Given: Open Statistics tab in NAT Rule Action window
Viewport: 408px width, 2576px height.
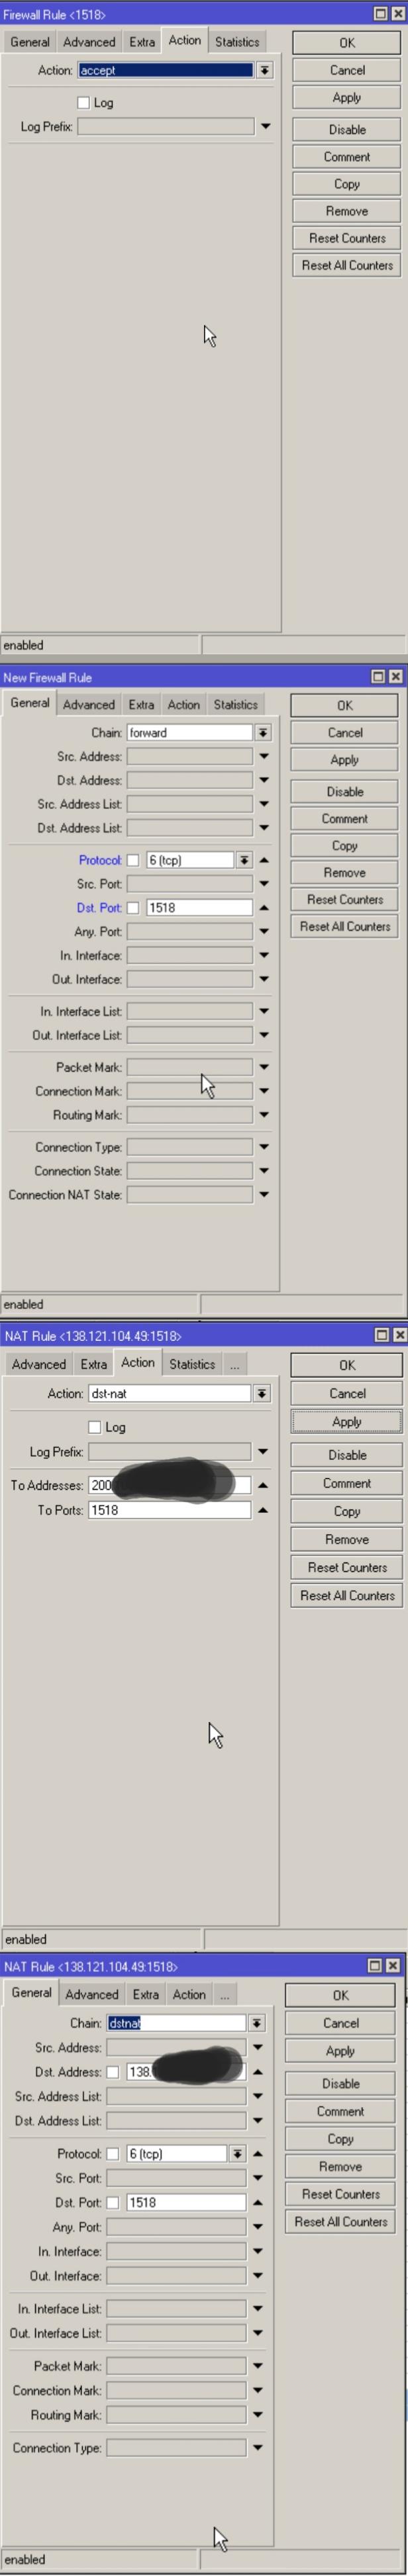Looking at the screenshot, I should (192, 1364).
